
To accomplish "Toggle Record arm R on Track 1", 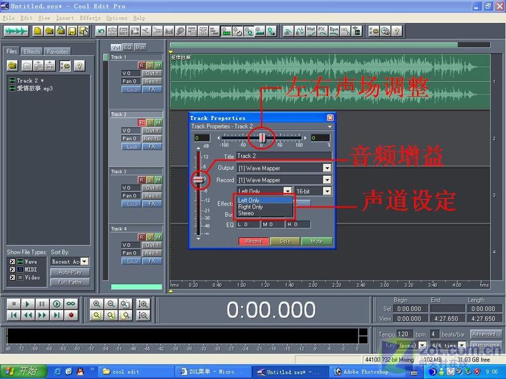I will click(141, 66).
